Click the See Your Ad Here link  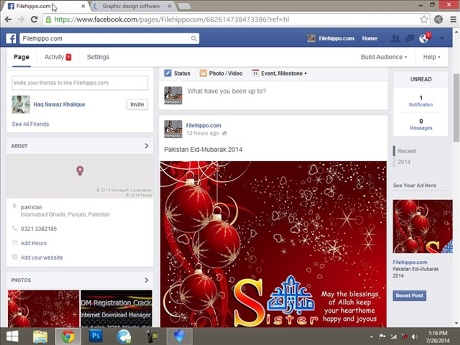point(415,185)
